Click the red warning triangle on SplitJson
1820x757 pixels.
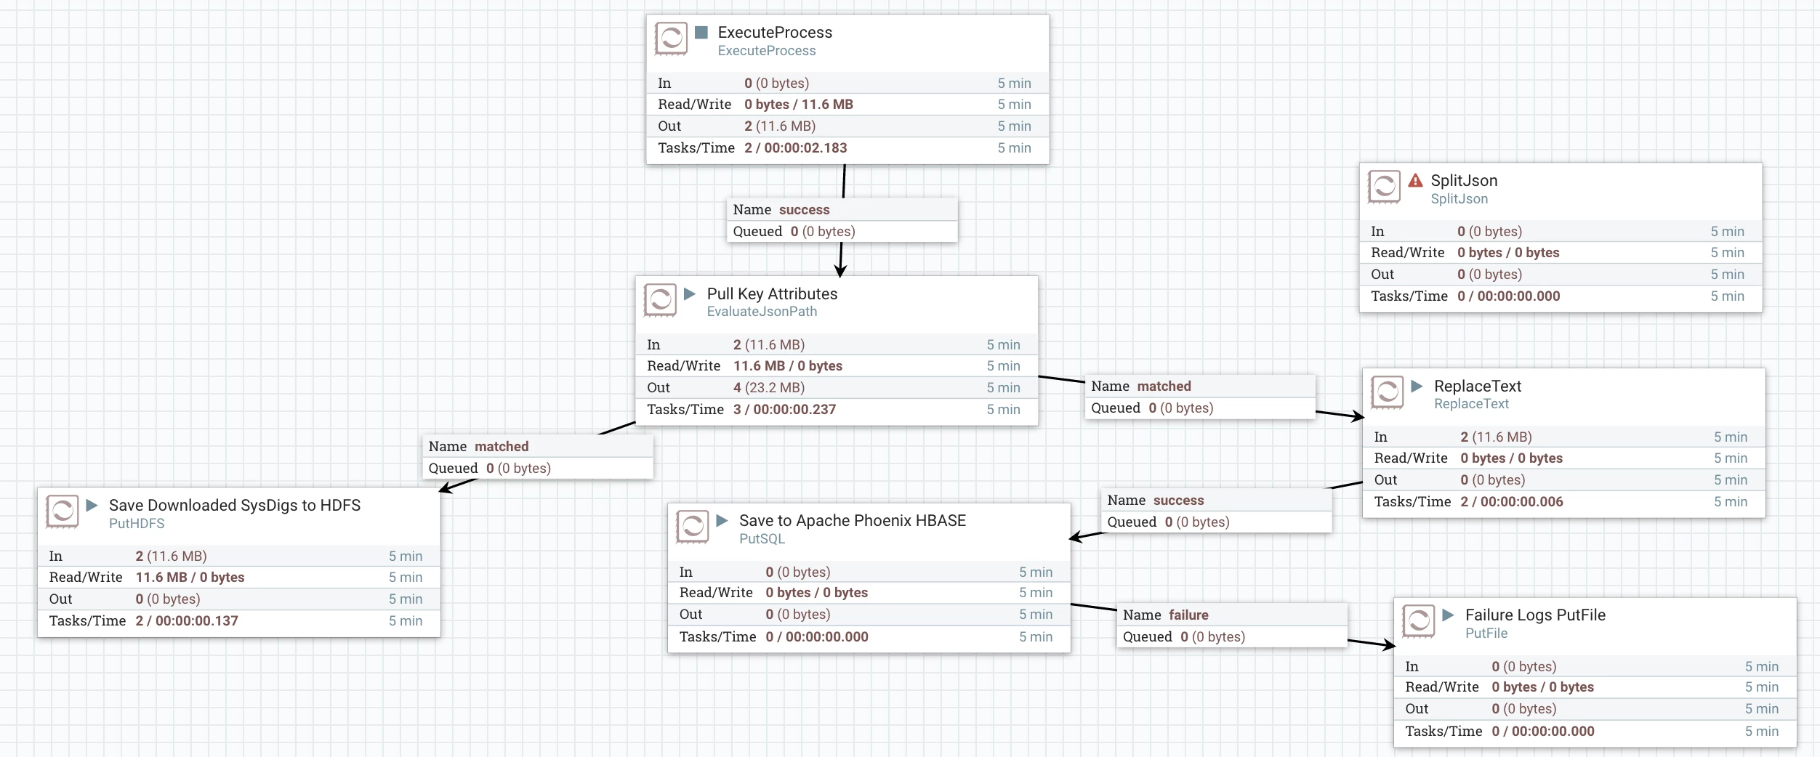point(1415,180)
